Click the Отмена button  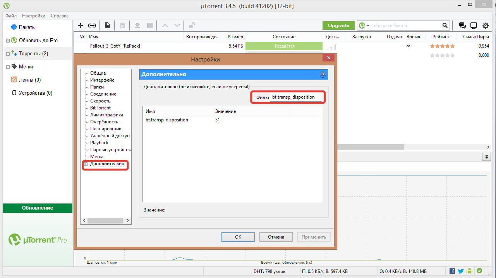click(276, 237)
